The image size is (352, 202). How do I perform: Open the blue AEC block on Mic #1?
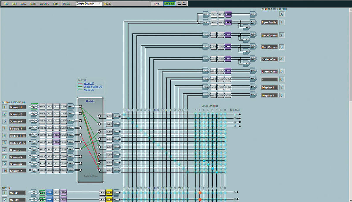49,192
